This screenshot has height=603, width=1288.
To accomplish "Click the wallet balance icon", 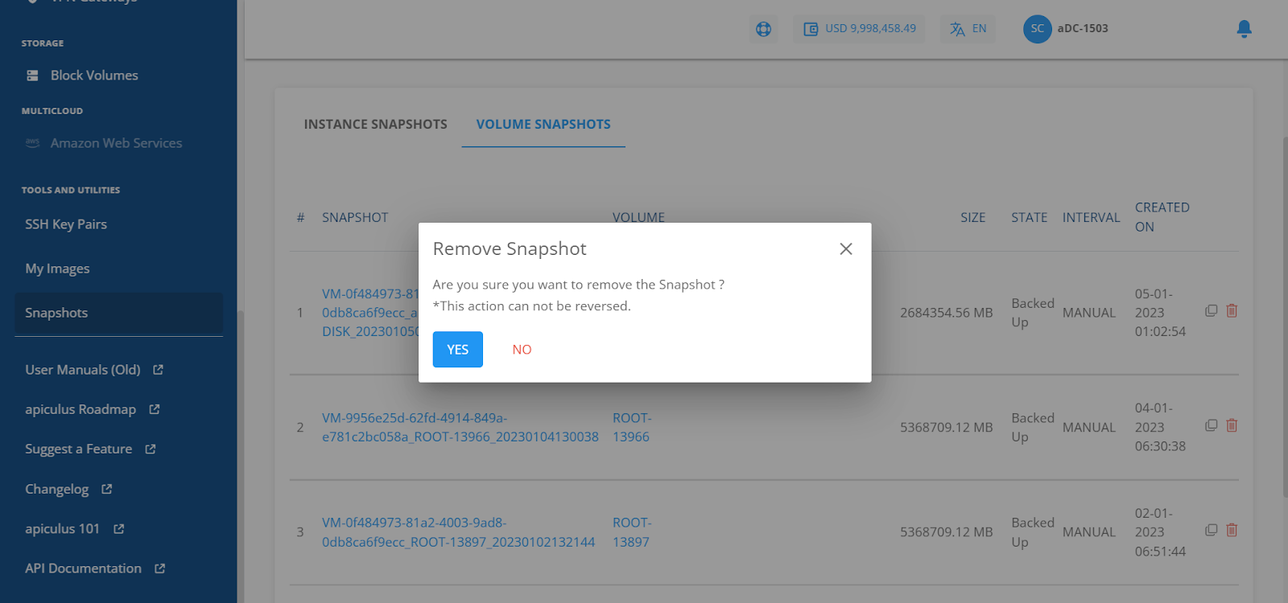I will coord(811,29).
